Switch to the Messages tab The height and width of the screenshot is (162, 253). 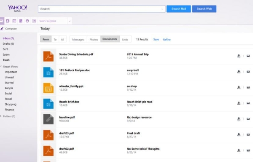click(x=78, y=39)
